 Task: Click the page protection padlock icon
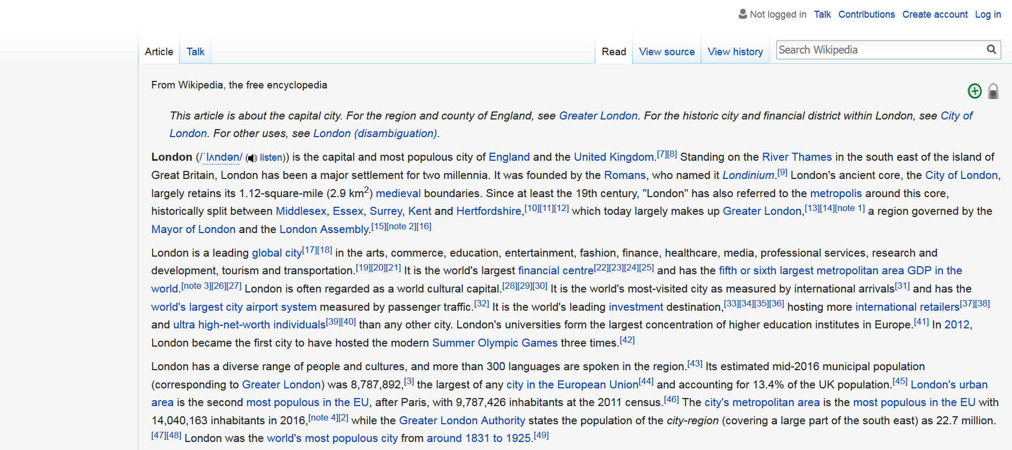[x=993, y=91]
